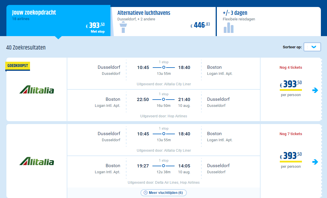
Task: Click the Alitalia logo in second result
Action: point(37,161)
